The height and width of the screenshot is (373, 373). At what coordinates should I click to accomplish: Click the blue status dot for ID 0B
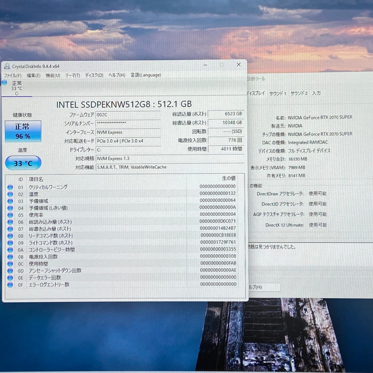coord(10,257)
